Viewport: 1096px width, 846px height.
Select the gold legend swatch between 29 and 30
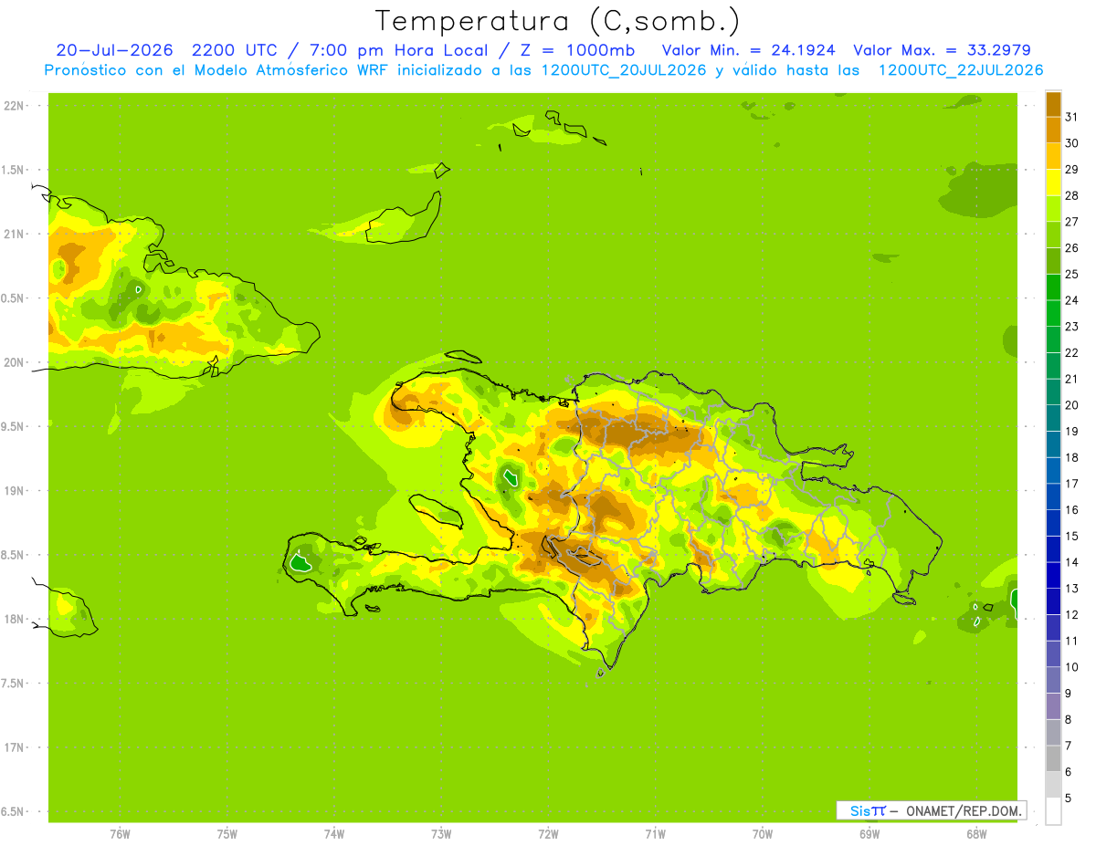pyautogui.click(x=1053, y=156)
